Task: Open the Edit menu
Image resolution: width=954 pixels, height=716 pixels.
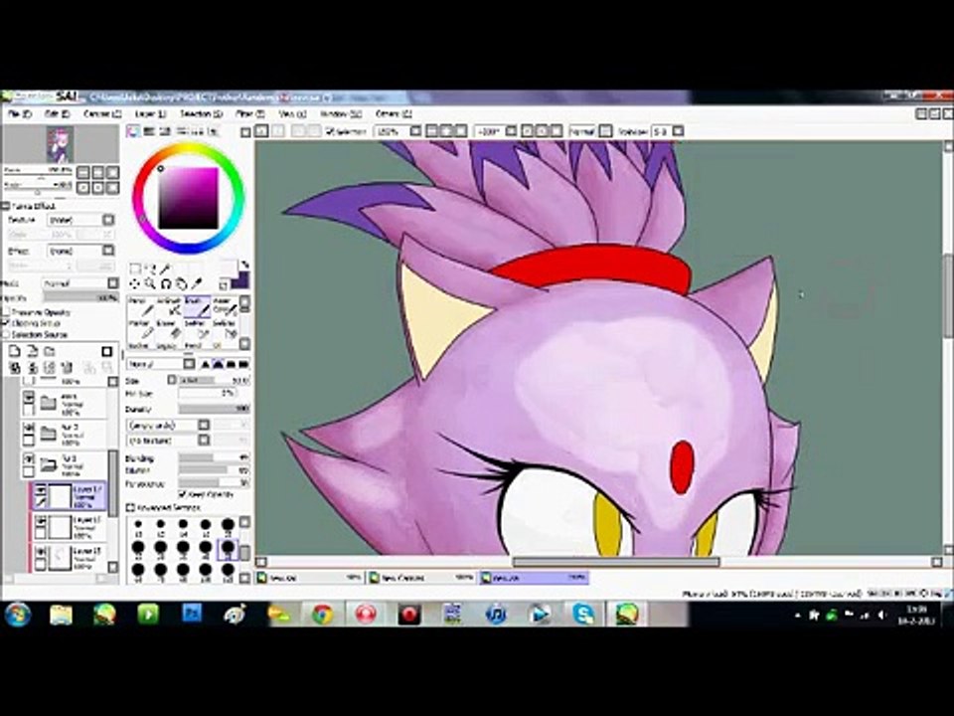Action: pyautogui.click(x=57, y=113)
